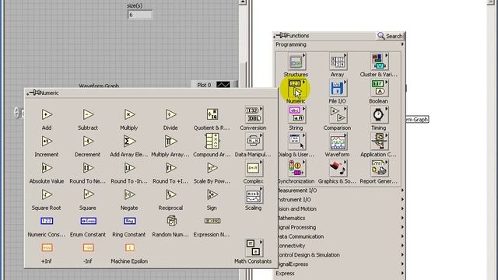Screen dimensions: 498x280
Task: Place a Numeric Constant
Action: pyautogui.click(x=47, y=221)
